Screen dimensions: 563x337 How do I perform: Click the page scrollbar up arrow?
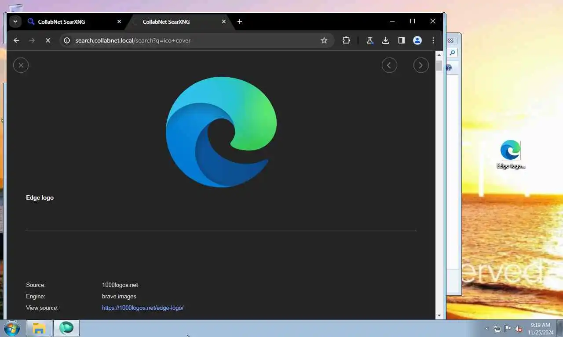point(439,55)
